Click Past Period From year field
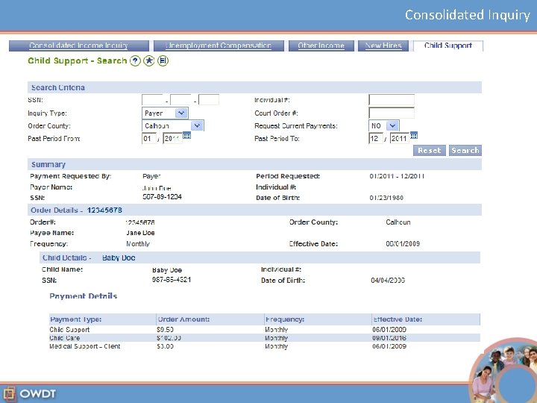Image resolution: width=537 pixels, height=403 pixels. click(172, 139)
